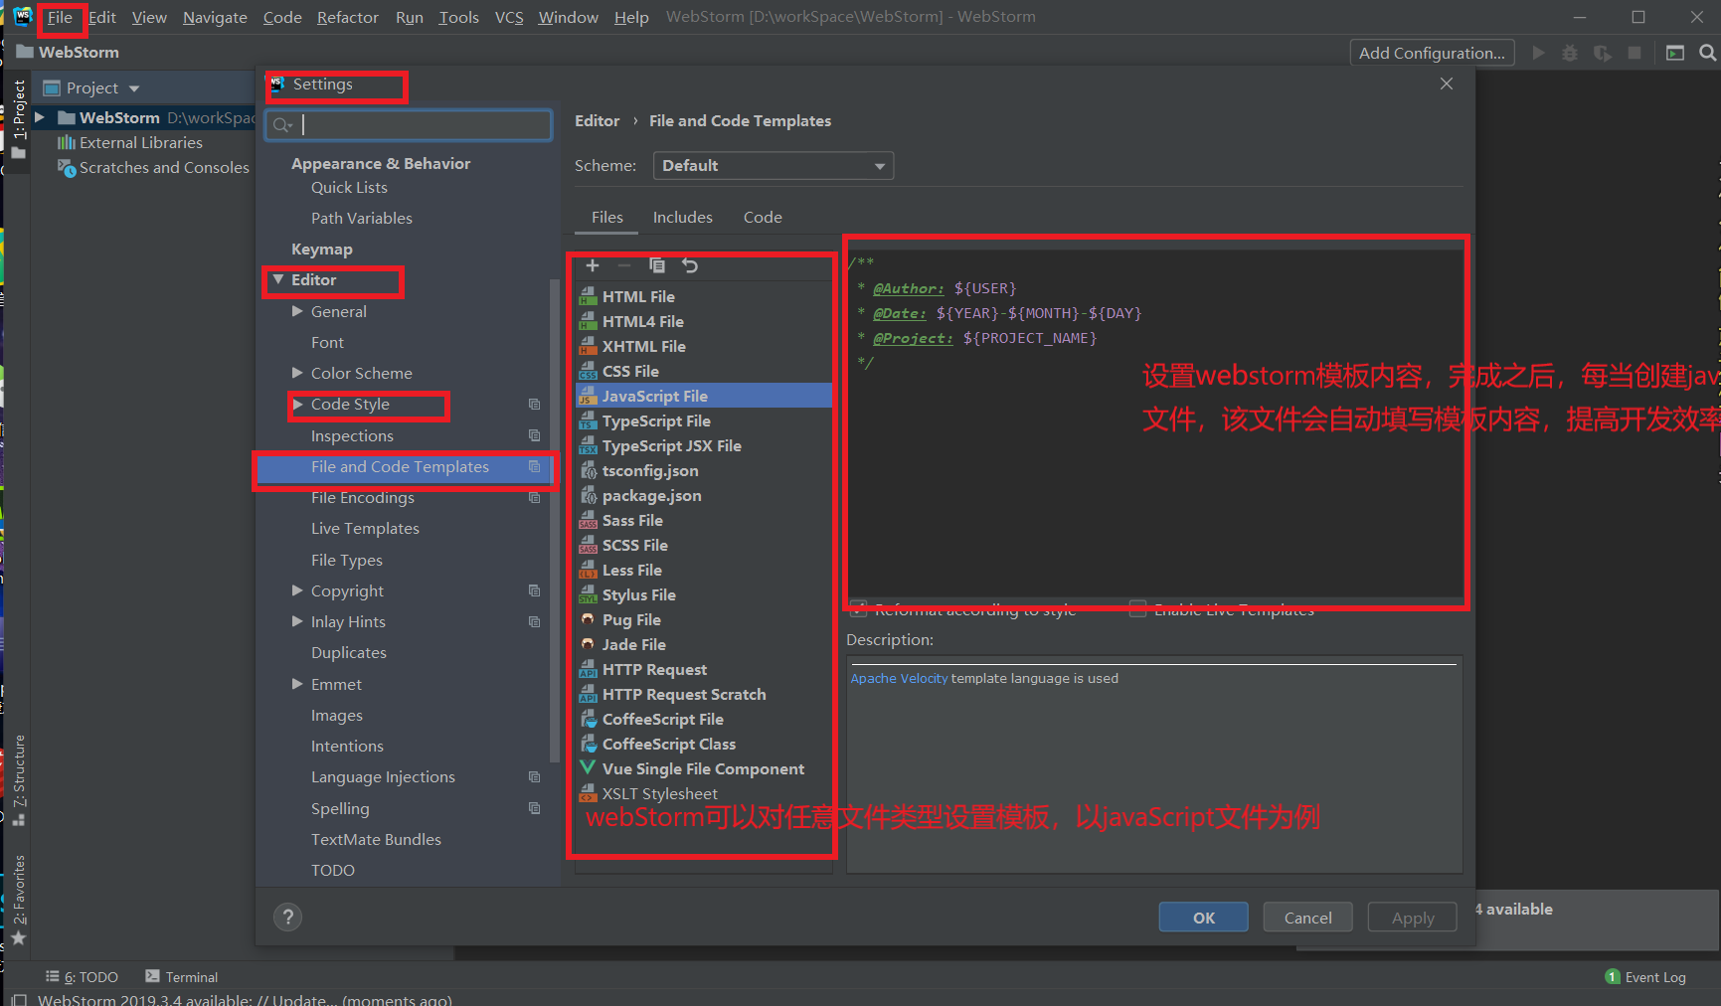Click the Copy Template icon
Screen dimensions: 1721x1006
pos(657,265)
